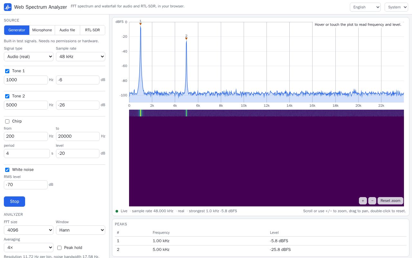This screenshot has width=412, height=258.
Task: Open the Signal type dropdown
Action: pos(29,57)
